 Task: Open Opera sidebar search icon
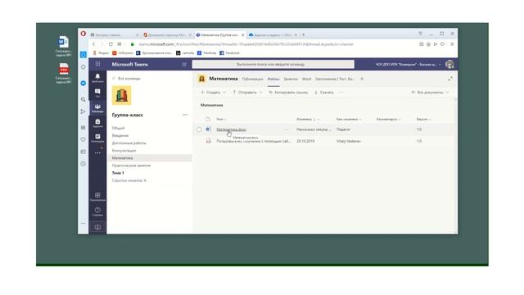84,99
